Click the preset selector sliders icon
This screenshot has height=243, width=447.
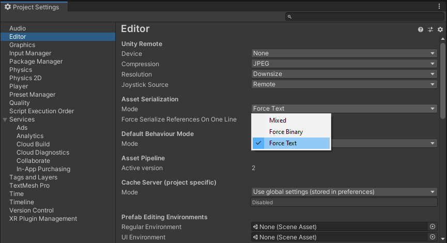pyautogui.click(x=430, y=30)
